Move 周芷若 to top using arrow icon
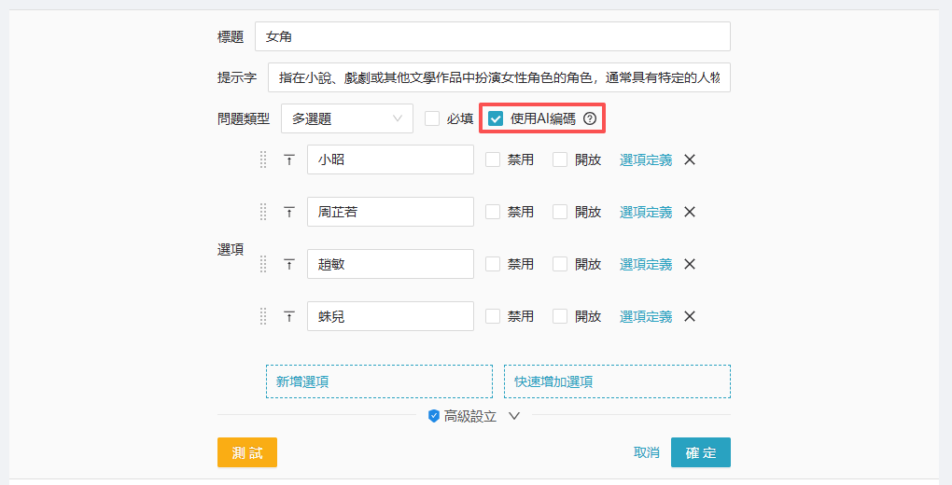Viewport: 952px width, 485px height. [x=288, y=212]
